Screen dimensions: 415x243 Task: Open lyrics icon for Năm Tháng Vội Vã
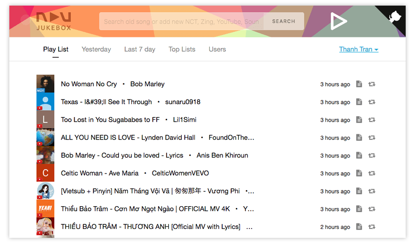[x=359, y=191]
